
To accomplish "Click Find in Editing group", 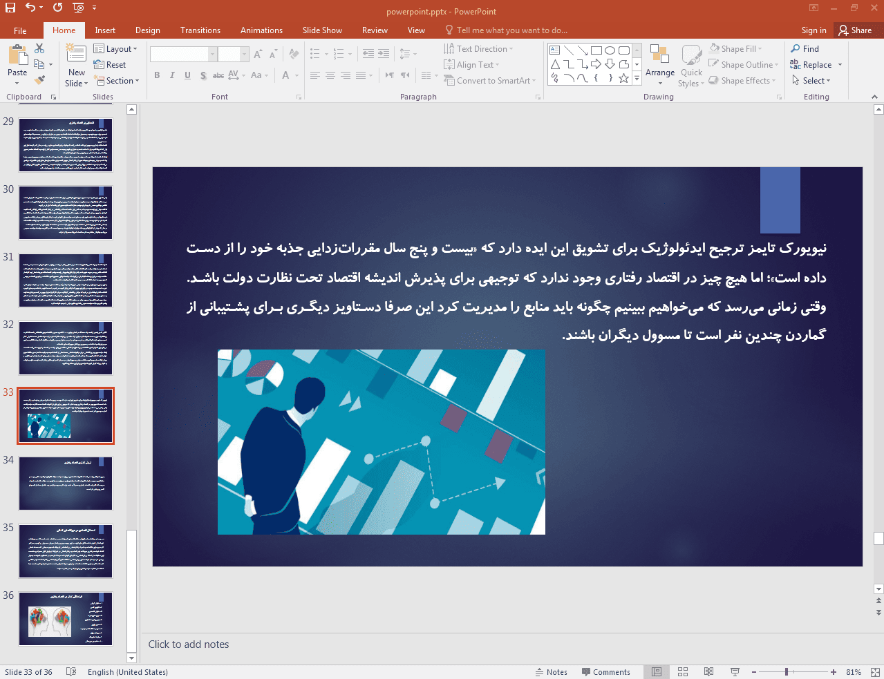I will (x=805, y=49).
